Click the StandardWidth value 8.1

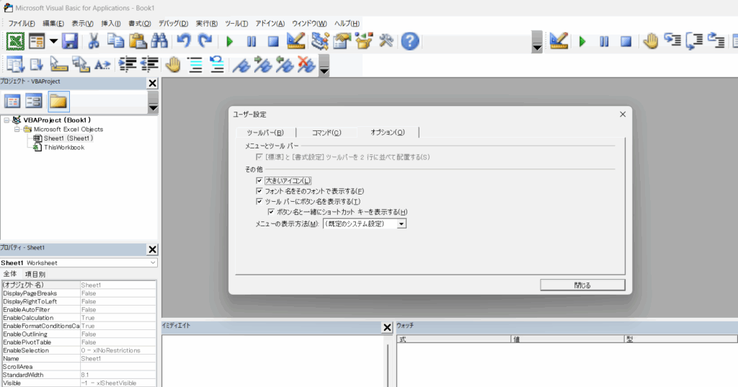pos(118,375)
